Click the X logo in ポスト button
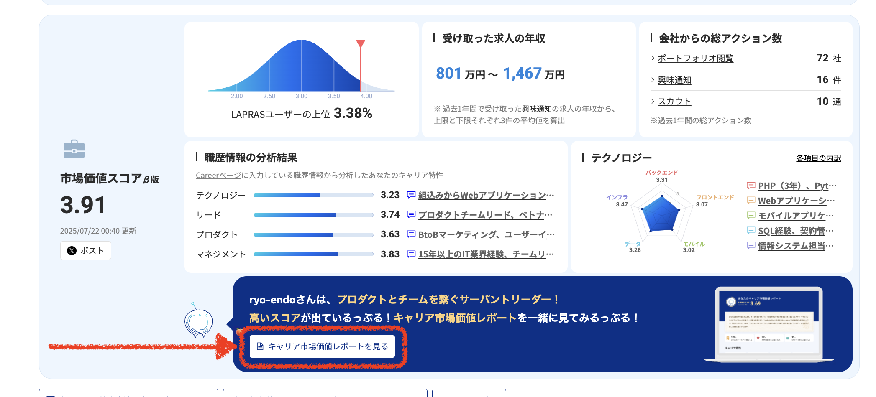Screen dimensions: 876x397 click(72, 251)
